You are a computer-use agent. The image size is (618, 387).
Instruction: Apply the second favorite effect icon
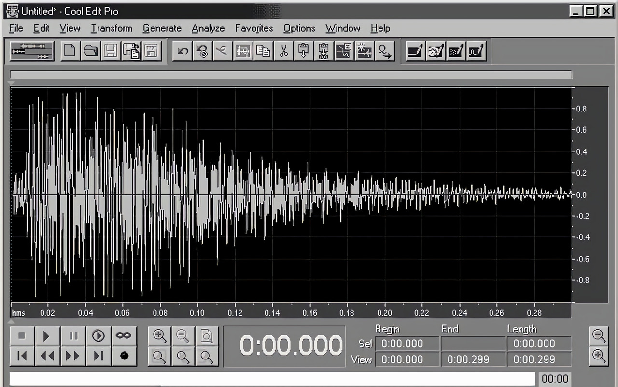click(435, 51)
